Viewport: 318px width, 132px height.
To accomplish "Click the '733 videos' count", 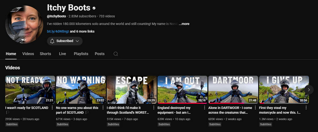I will pos(107,16).
